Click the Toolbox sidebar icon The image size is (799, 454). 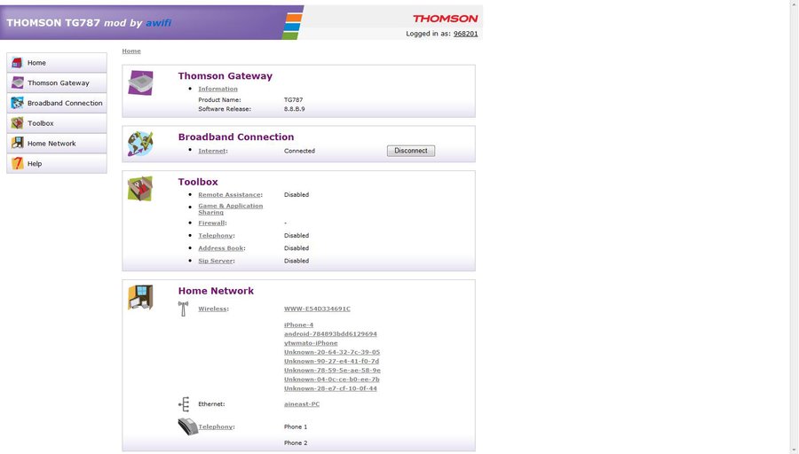pyautogui.click(x=18, y=122)
